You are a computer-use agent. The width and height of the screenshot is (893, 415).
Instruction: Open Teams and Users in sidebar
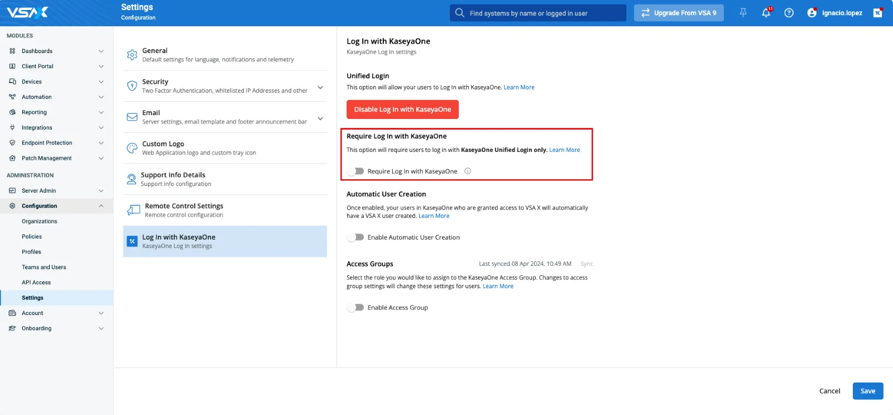point(44,268)
